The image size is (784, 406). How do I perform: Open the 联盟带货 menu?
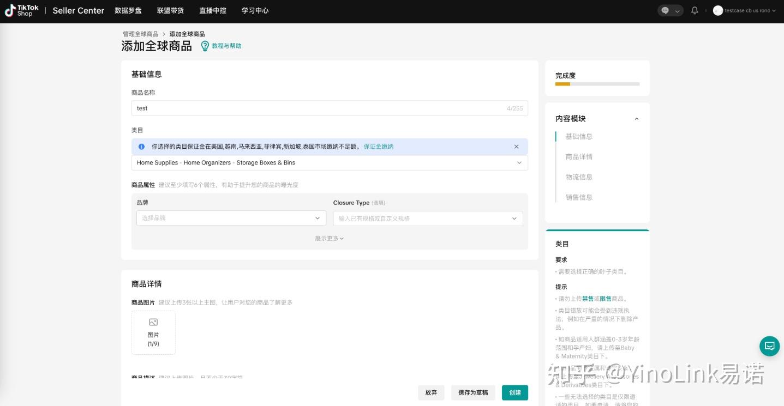pos(170,10)
